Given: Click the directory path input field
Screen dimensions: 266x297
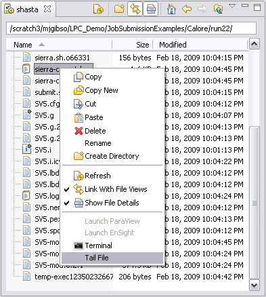Looking at the screenshot, I should [131, 28].
